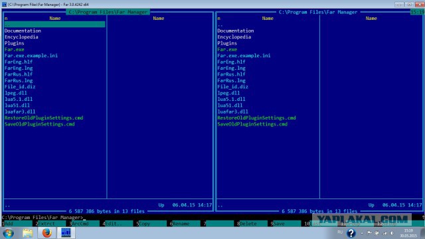Select Plugins folder in right panel

coord(227,43)
